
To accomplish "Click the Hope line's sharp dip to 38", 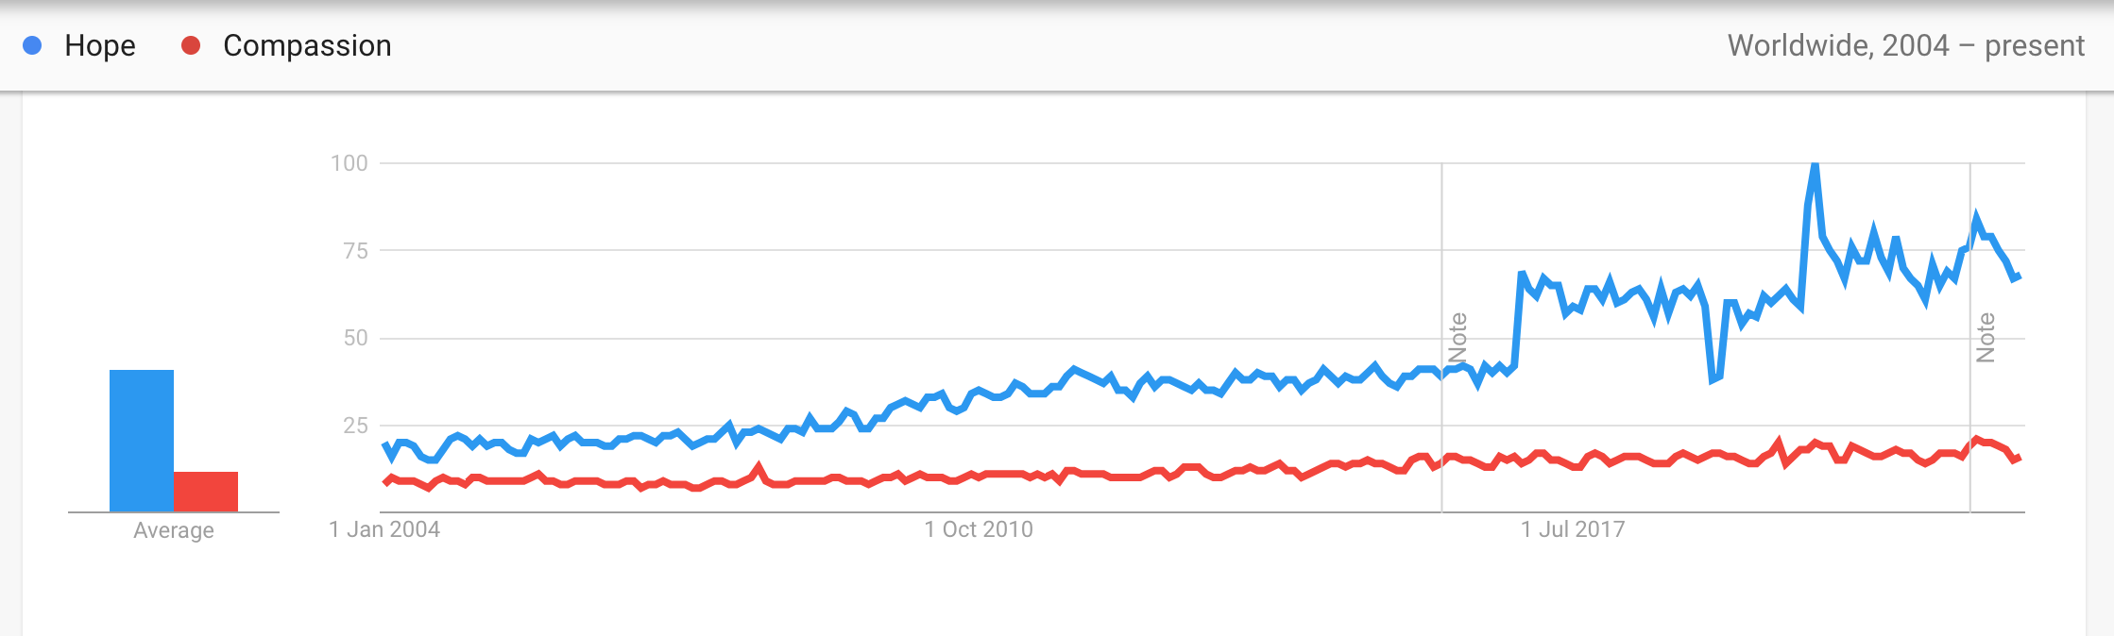I will [x=1713, y=379].
